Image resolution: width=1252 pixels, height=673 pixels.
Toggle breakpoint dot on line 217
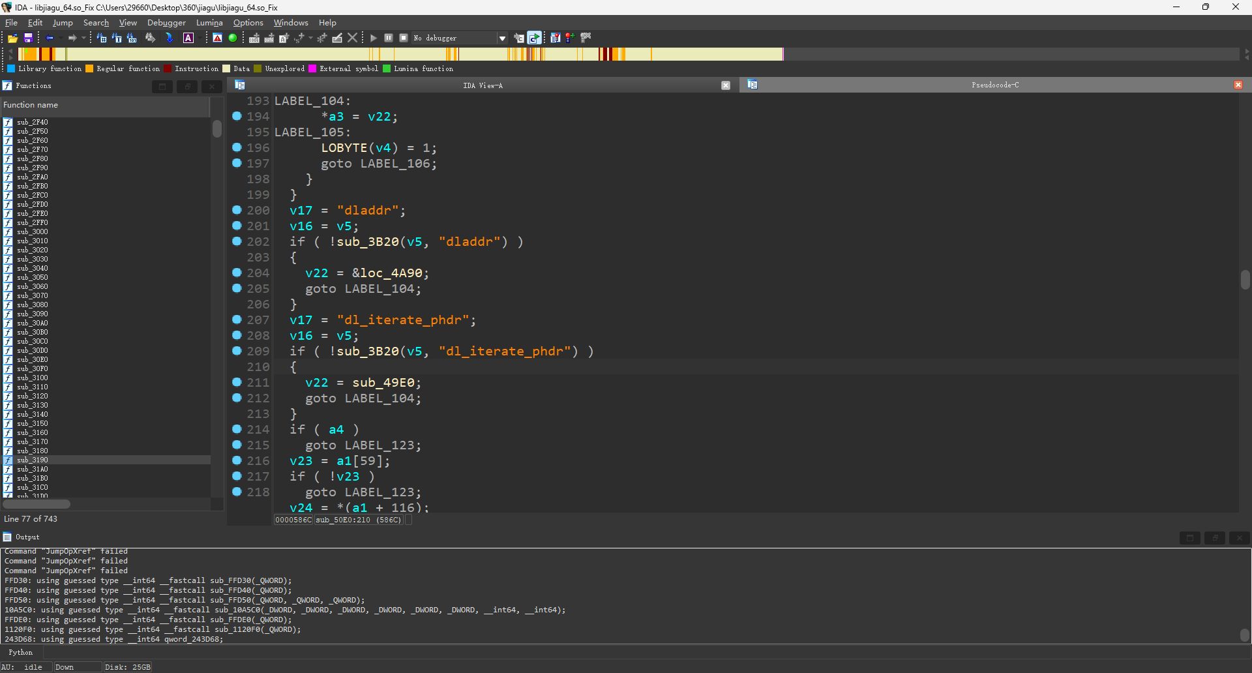point(237,476)
